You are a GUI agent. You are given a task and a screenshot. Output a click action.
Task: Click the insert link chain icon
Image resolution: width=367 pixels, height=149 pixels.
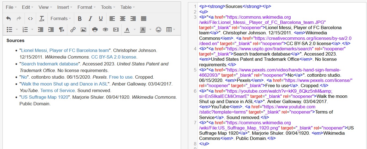click(x=73, y=30)
